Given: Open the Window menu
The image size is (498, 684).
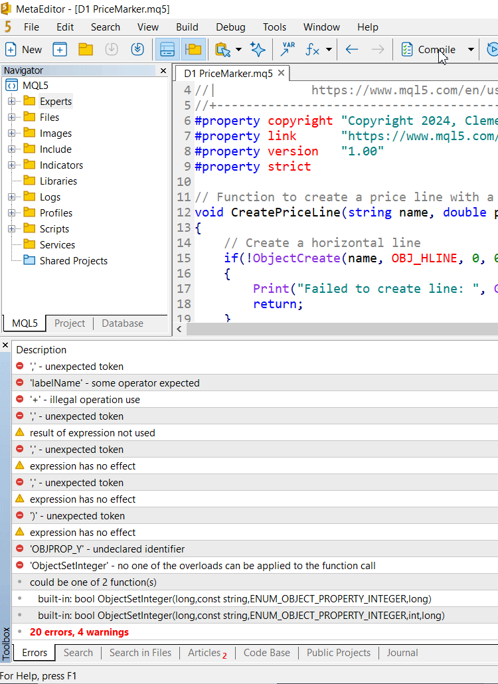Looking at the screenshot, I should pyautogui.click(x=322, y=27).
